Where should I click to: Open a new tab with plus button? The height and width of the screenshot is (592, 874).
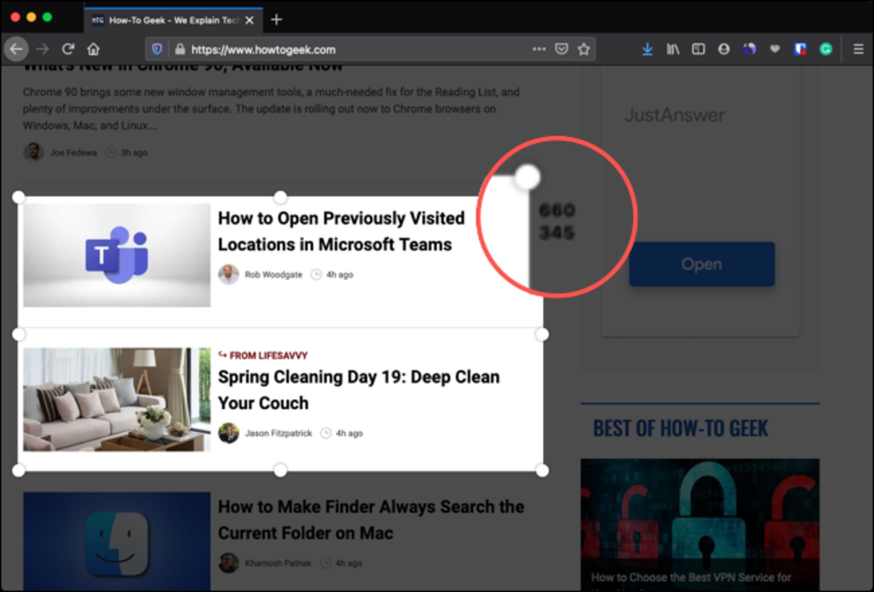(276, 20)
